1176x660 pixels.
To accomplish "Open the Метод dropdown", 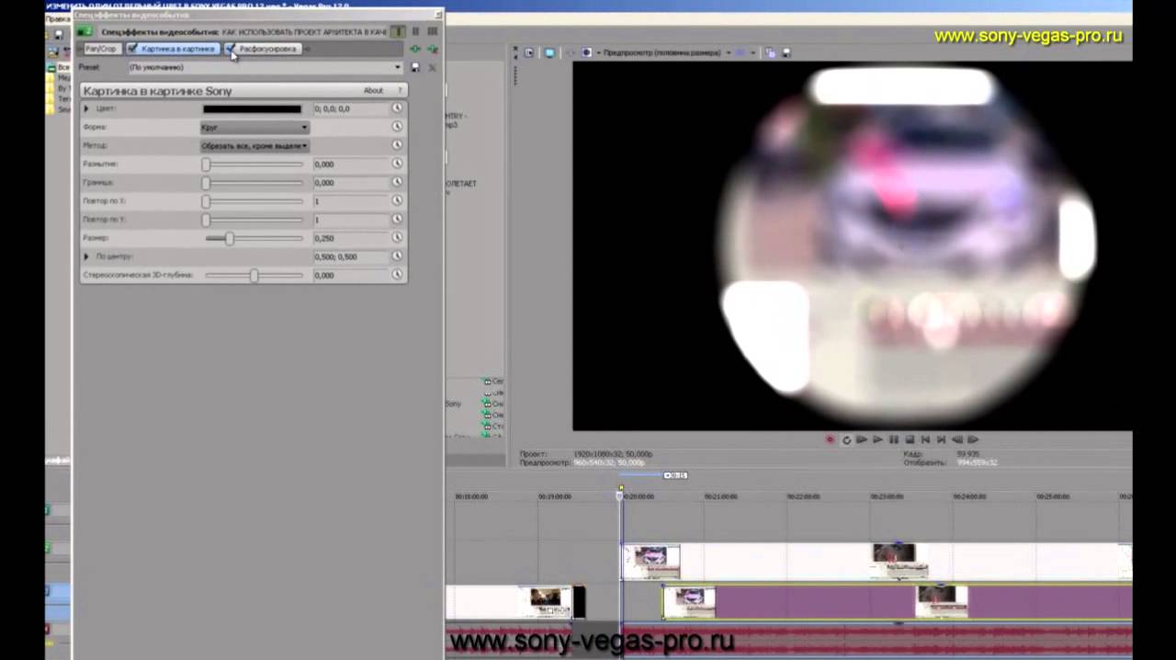I will [254, 145].
